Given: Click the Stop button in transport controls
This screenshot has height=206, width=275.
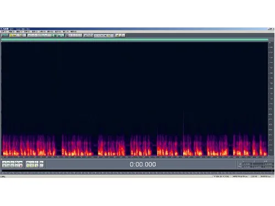Looking at the screenshot, I should tap(4, 163).
